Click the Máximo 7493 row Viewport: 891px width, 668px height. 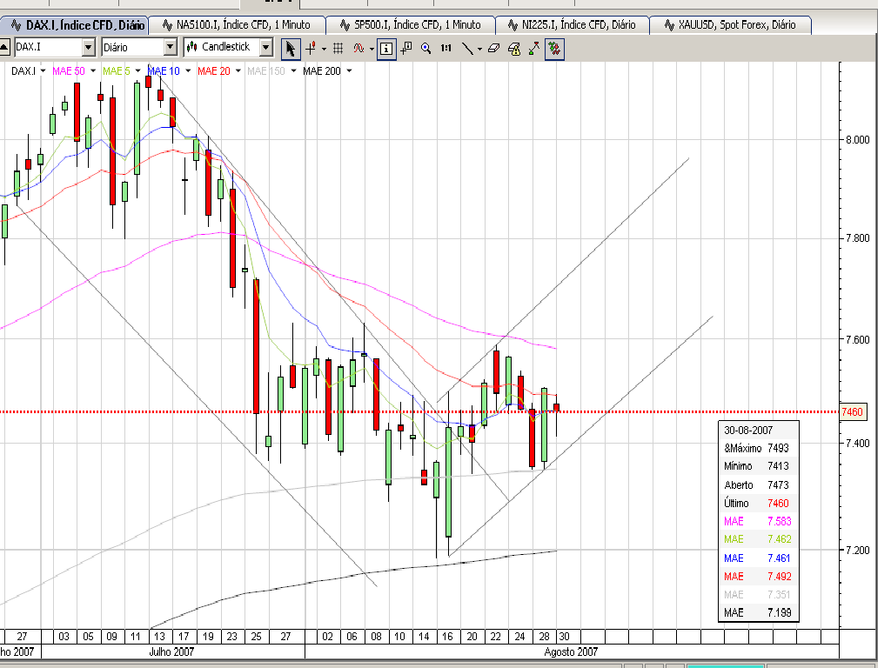758,448
